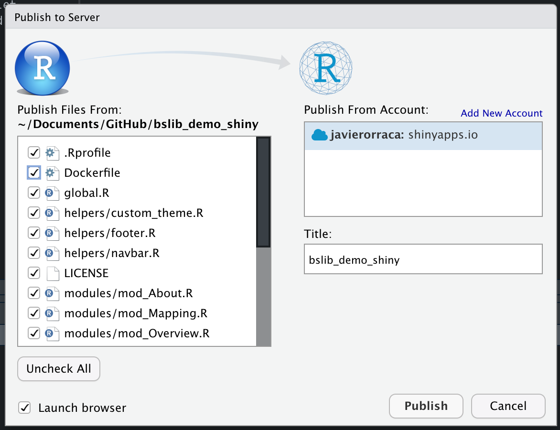The image size is (560, 430).
Task: Click the R file icon beside global.R
Action: coord(52,193)
